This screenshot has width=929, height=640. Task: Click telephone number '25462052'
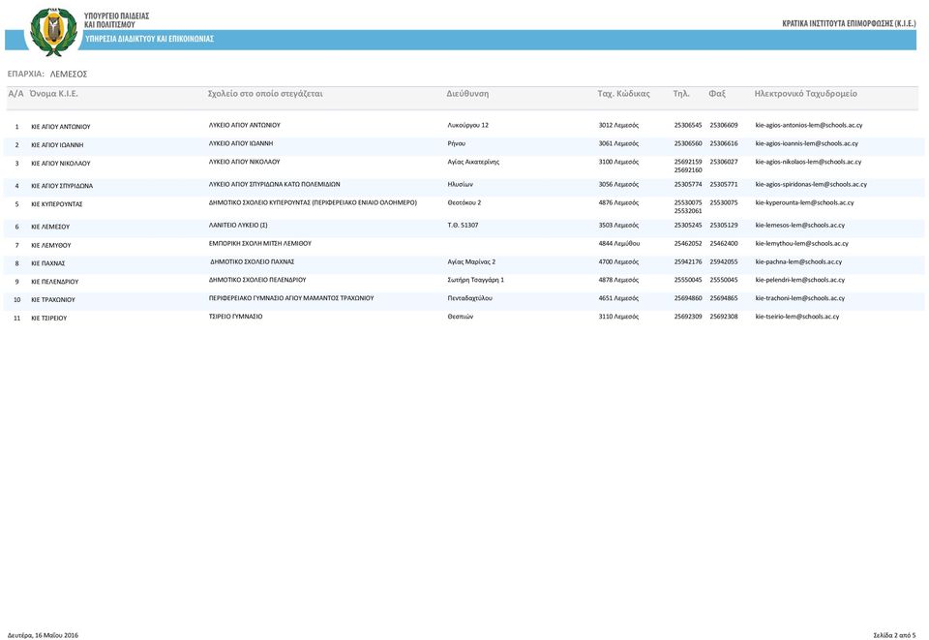(x=688, y=244)
